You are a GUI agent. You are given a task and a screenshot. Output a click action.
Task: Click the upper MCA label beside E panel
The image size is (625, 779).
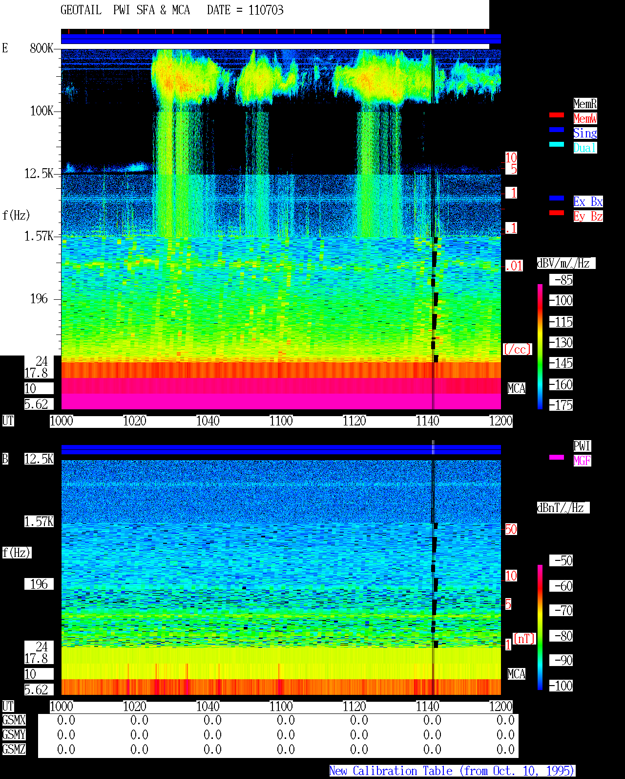click(517, 389)
